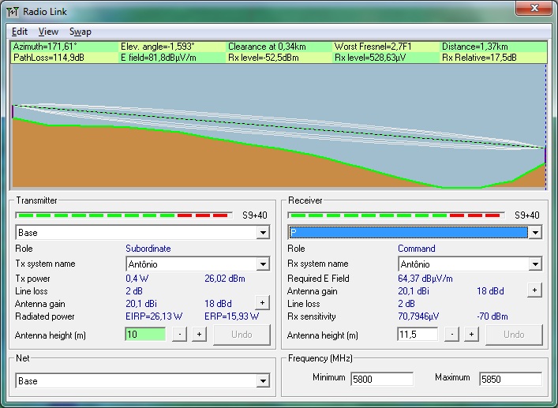The width and height of the screenshot is (558, 408).
Task: Expand the Net Base dropdown
Action: coord(263,381)
